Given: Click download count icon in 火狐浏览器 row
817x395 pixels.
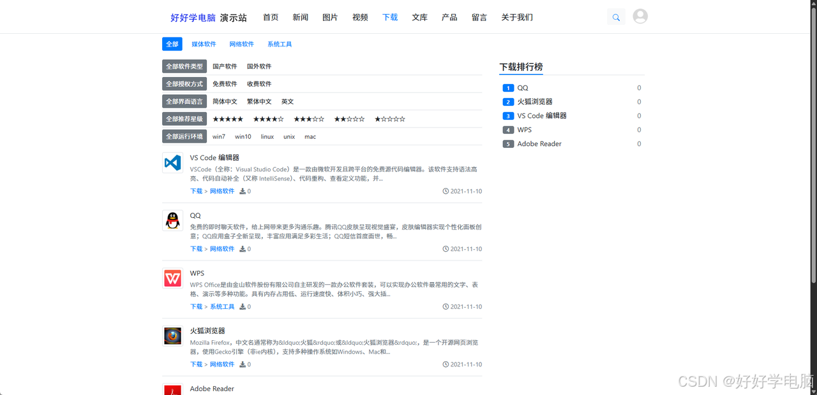Looking at the screenshot, I should pos(243,364).
